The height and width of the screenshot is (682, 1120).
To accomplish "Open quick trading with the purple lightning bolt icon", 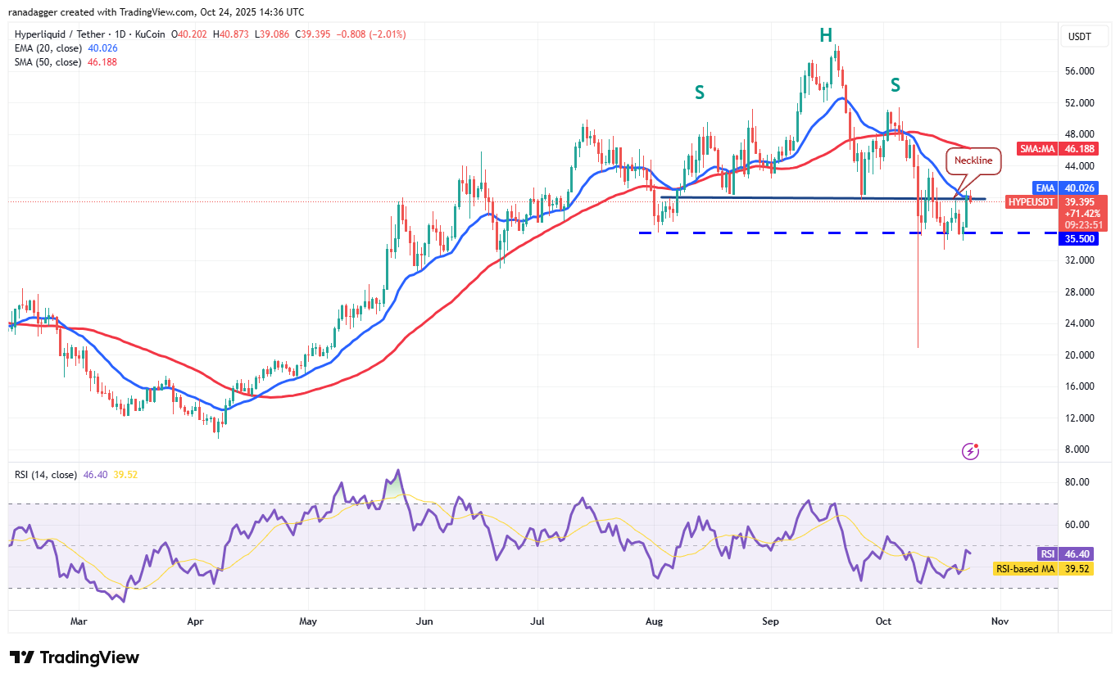I will tap(970, 451).
